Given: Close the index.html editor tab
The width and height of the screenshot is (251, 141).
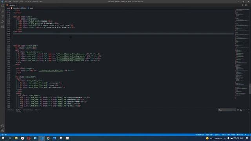Looking at the screenshot, I should tap(16, 5).
